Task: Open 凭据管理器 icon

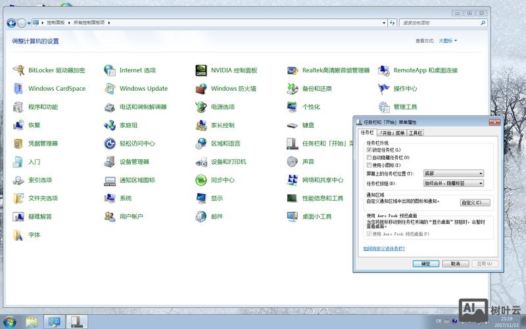Action: tap(18, 143)
